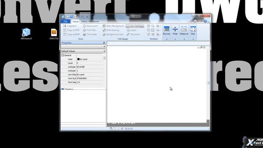This screenshot has width=263, height=148.
Task: Click ortho icon in status bar
Action: point(118,129)
